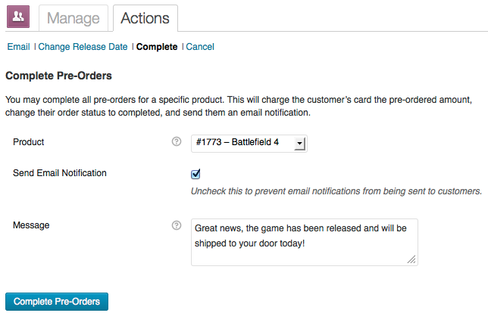Screen dimensions: 488x316
Task: Click the arrow button on the Product select
Action: pos(299,144)
